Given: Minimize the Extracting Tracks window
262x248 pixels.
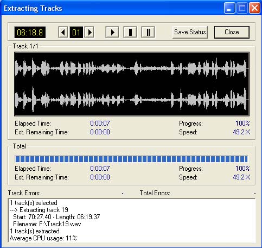Looking at the screenshot, I should point(229,8).
